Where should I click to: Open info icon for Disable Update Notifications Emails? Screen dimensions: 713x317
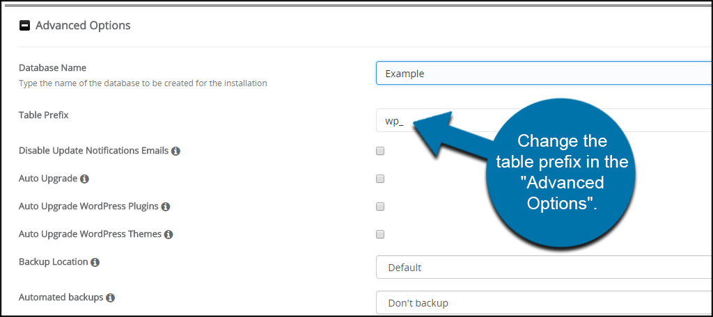tap(175, 151)
